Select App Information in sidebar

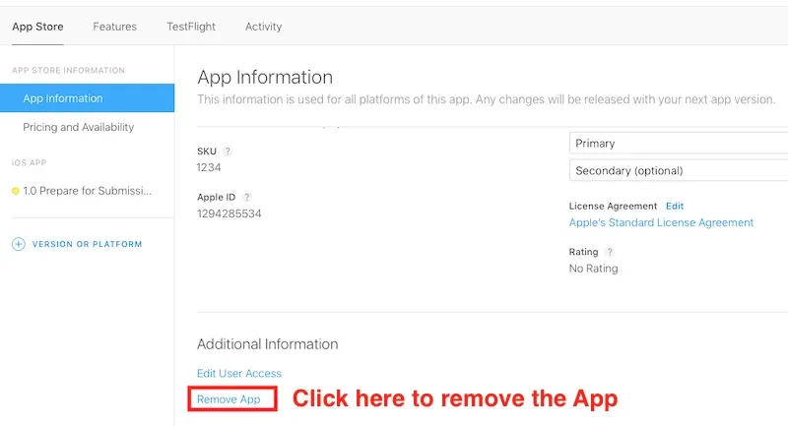point(87,97)
